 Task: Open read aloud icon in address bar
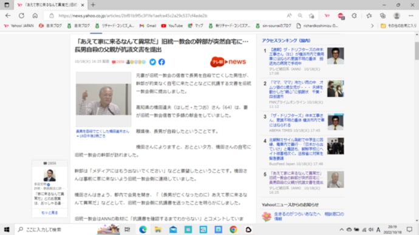point(289,16)
